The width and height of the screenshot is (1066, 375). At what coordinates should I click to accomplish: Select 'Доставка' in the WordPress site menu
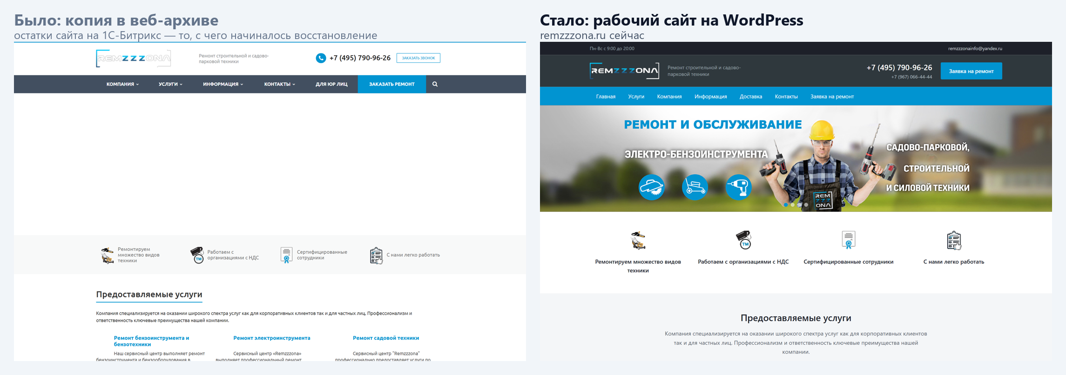(x=751, y=97)
